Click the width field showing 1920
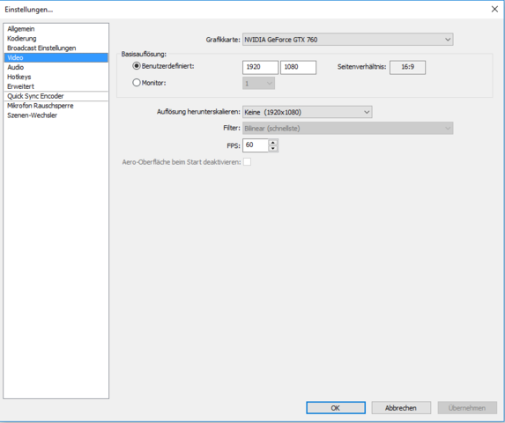The width and height of the screenshot is (505, 423). (x=260, y=67)
